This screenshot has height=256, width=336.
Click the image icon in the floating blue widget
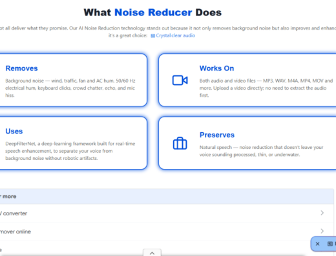[x=330, y=244]
